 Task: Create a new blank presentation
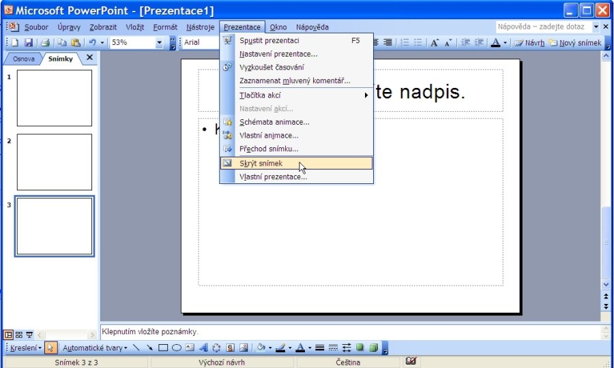pyautogui.click(x=14, y=43)
